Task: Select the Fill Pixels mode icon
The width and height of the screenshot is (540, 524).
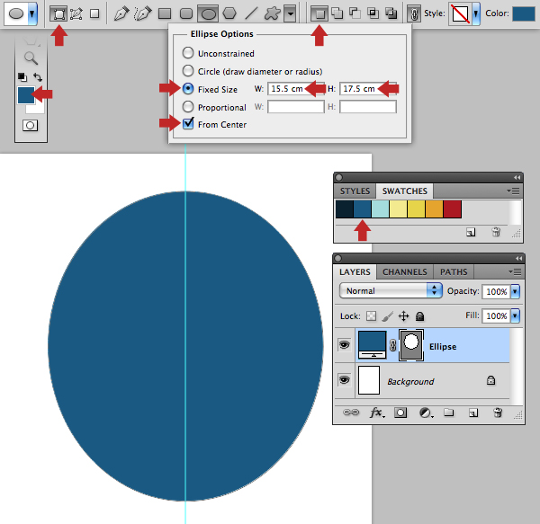Action: [94, 13]
